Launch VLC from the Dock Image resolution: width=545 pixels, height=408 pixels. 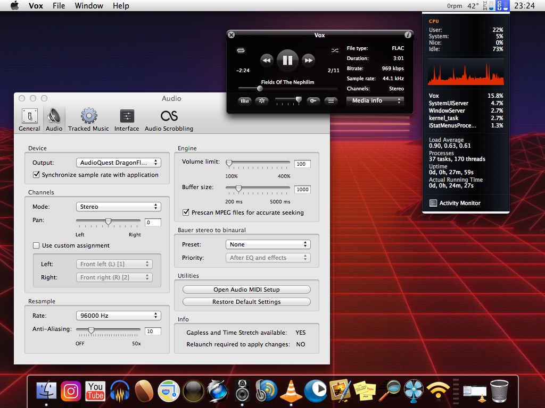tap(291, 391)
